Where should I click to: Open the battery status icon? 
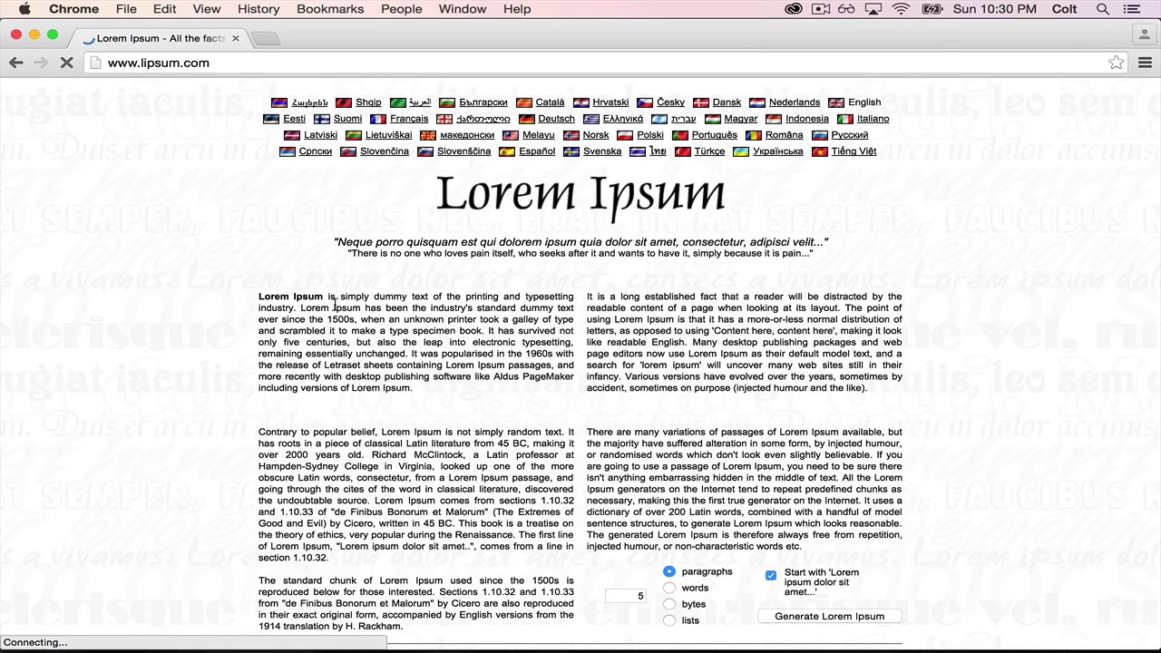tap(932, 9)
